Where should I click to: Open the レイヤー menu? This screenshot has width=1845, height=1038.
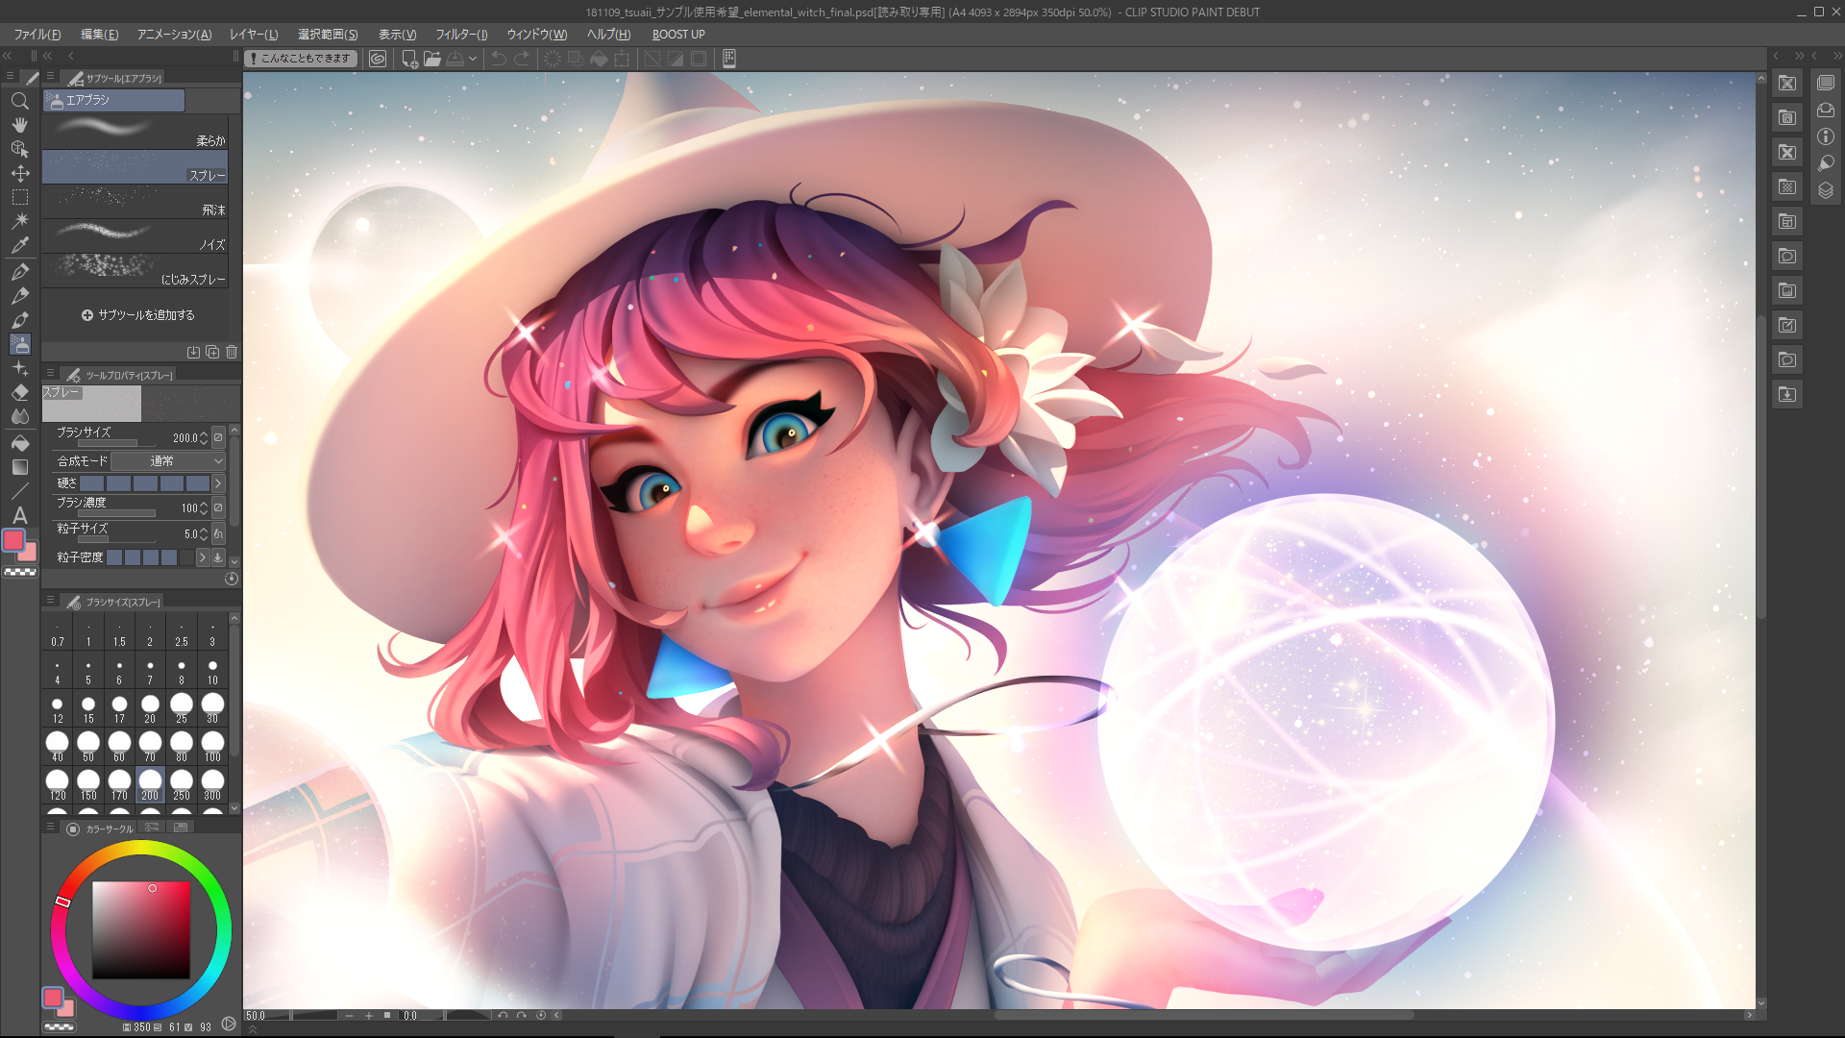point(254,35)
